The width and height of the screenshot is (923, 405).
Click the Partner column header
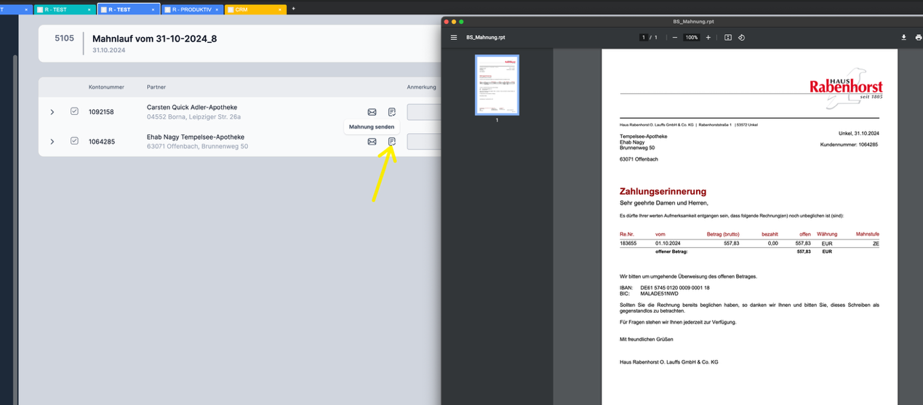[x=156, y=87]
